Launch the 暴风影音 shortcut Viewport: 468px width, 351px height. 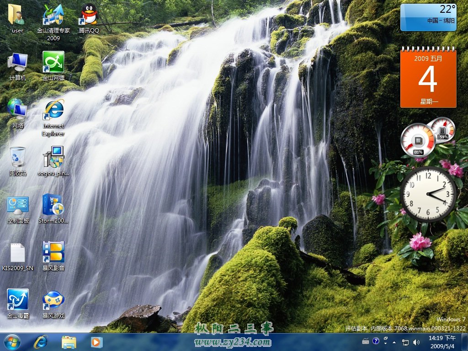[53, 256]
